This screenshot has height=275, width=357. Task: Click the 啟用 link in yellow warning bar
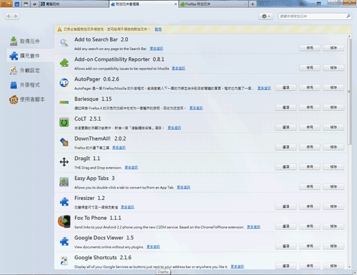pyautogui.click(x=158, y=29)
